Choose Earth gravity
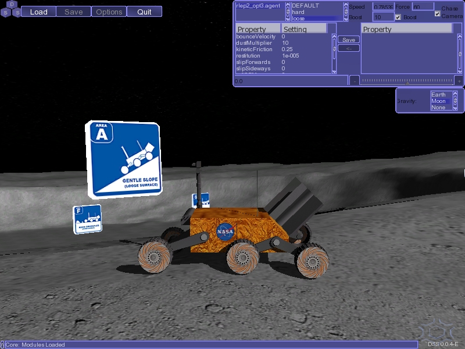This screenshot has width=465, height=349. [x=441, y=95]
